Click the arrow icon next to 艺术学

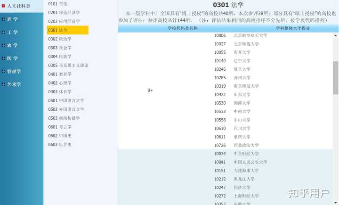click(3, 84)
